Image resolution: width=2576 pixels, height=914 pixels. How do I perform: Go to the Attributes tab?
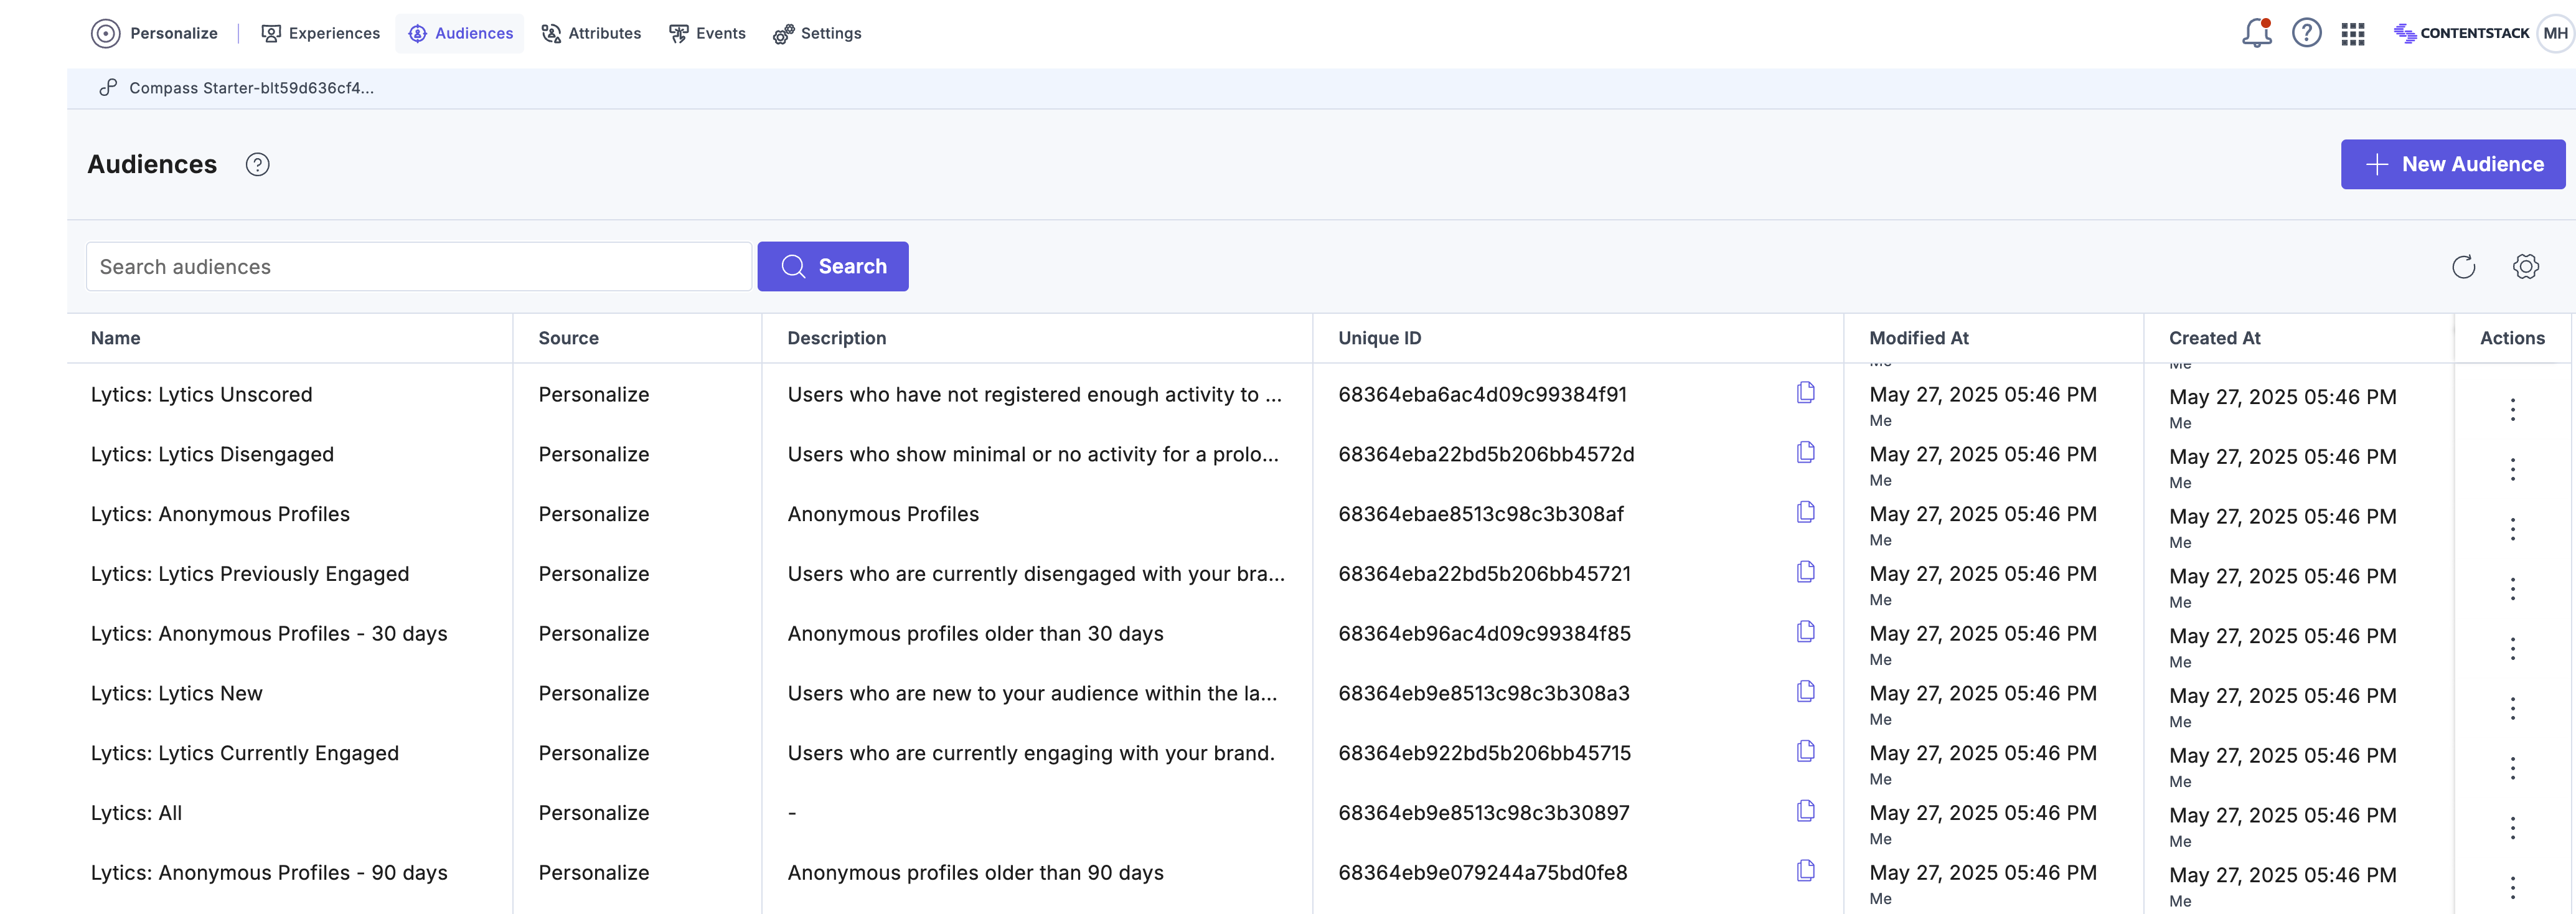pos(591,33)
